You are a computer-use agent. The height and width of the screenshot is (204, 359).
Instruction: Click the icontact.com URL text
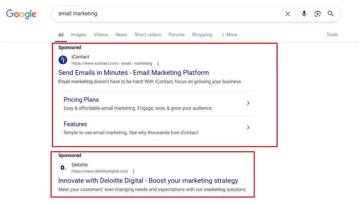(112, 63)
